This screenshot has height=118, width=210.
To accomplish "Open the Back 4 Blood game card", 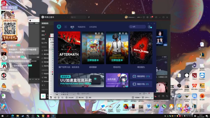I will (141, 48).
